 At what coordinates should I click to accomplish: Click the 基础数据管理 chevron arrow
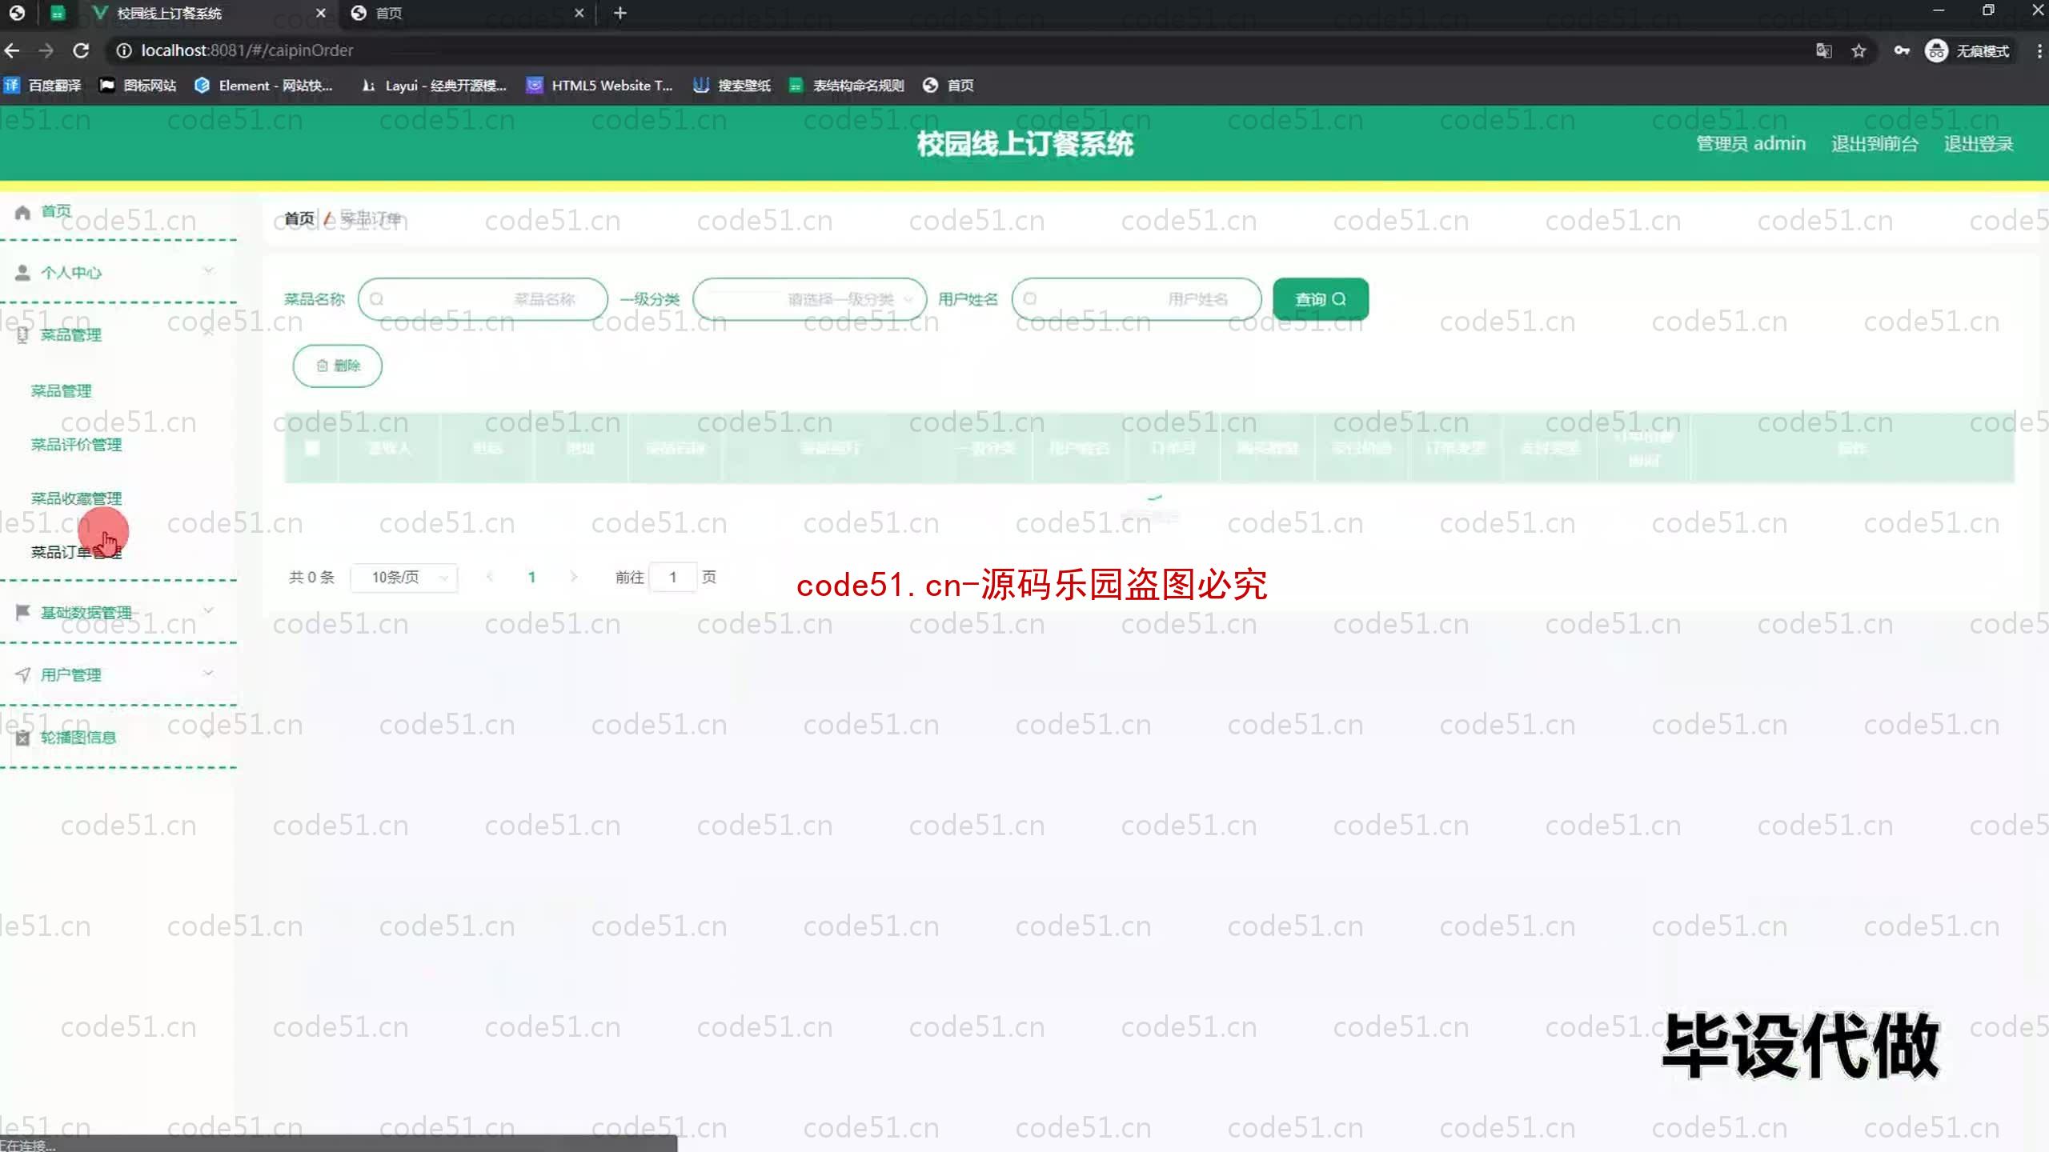click(x=208, y=611)
